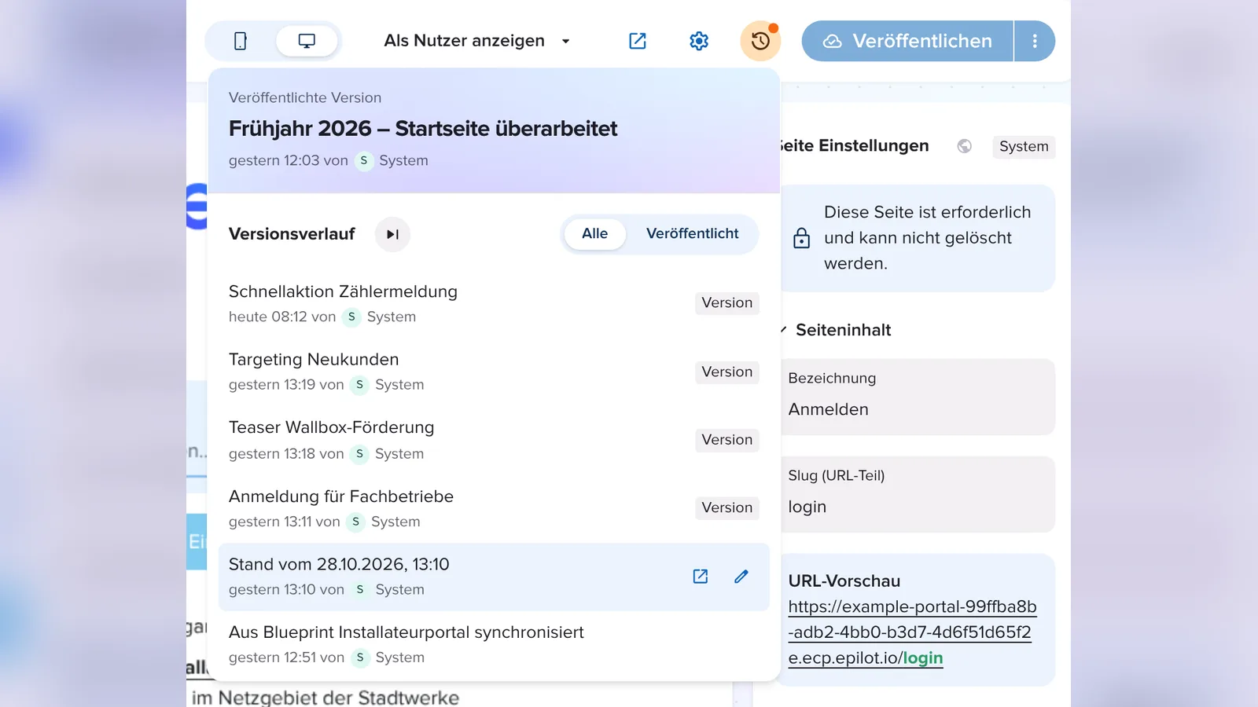The width and height of the screenshot is (1258, 707).
Task: Click the lock icon in required-page notice
Action: [801, 238]
